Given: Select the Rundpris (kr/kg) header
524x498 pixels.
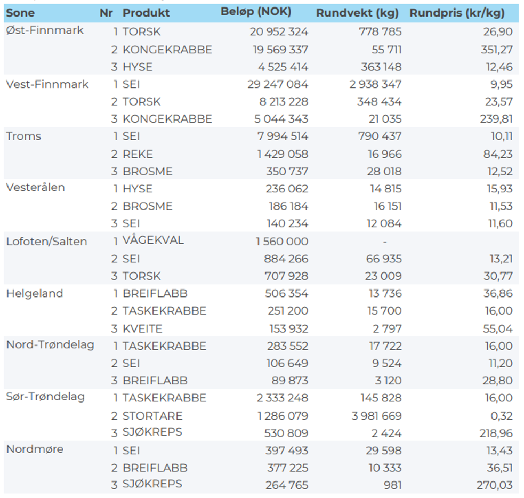Looking at the screenshot, I should (456, 13).
